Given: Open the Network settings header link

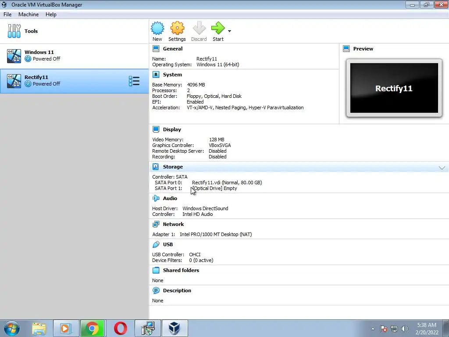Looking at the screenshot, I should (173, 224).
